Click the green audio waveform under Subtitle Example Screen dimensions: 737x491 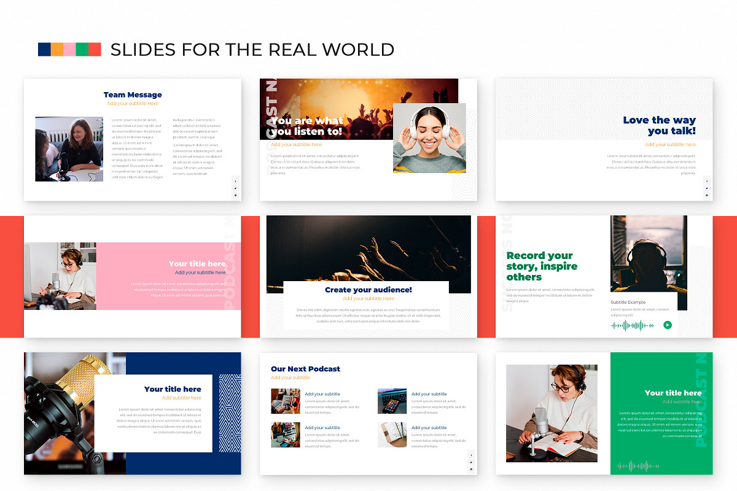[633, 325]
